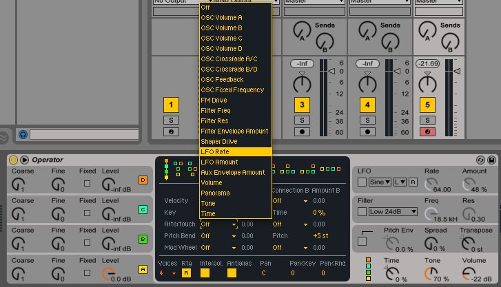This screenshot has width=501, height=287.
Task: Click Operator Tone knob
Action: (x=431, y=274)
